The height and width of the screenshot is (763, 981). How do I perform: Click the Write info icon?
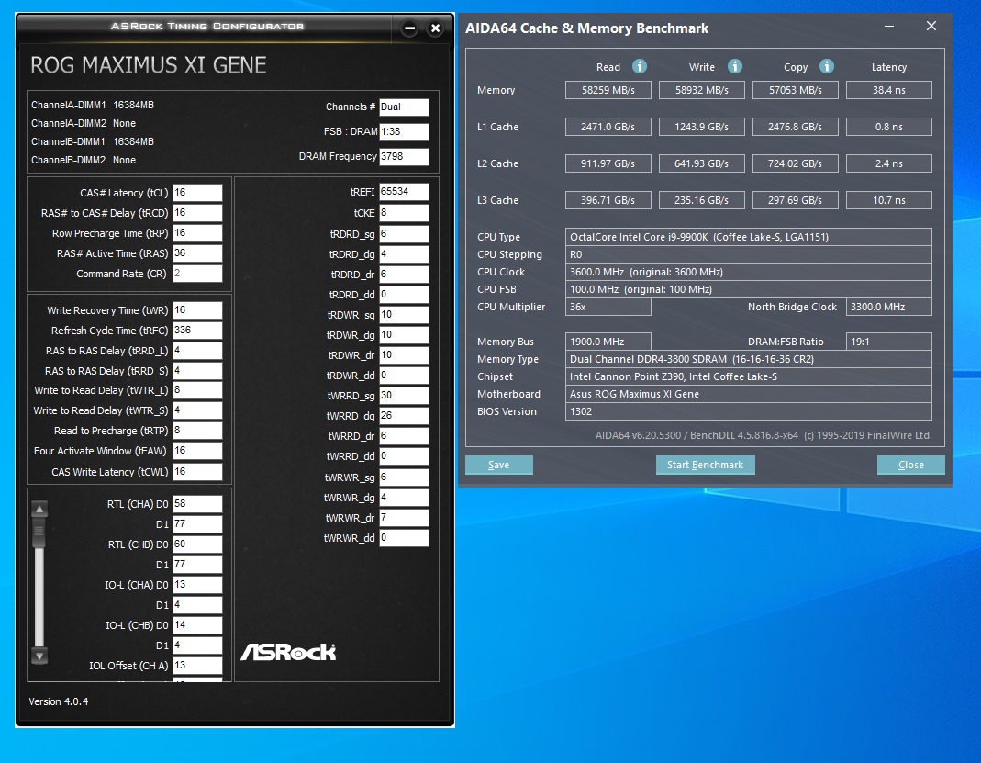[734, 66]
